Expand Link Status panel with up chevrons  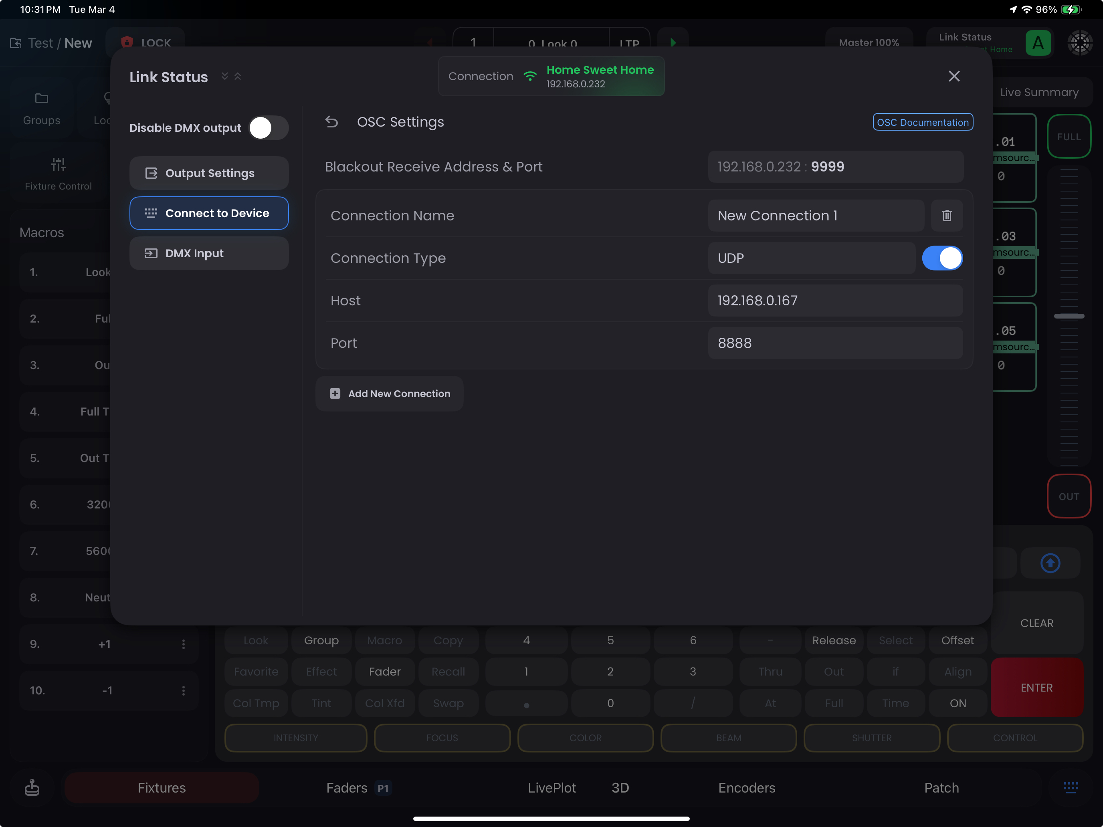[x=238, y=76]
